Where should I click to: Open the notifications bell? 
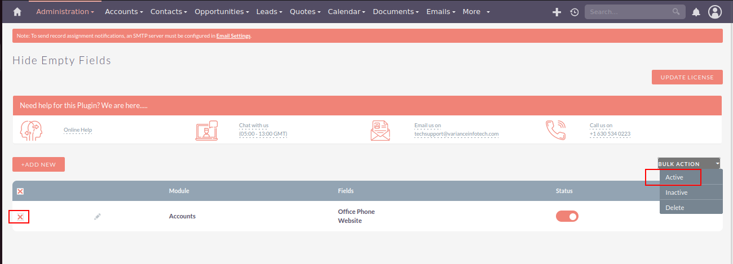pos(696,12)
